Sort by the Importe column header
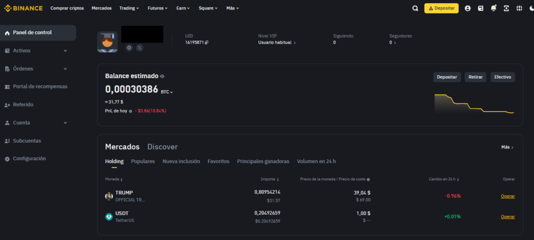Viewport: 534px width, 240px height. tap(270, 179)
